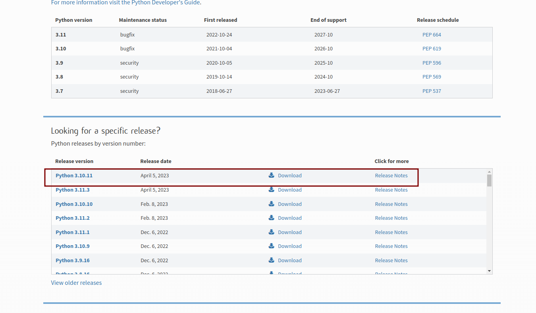Screen dimensions: 536x313
Task: Click Download text for Python 3.9.16
Action: 290,260
